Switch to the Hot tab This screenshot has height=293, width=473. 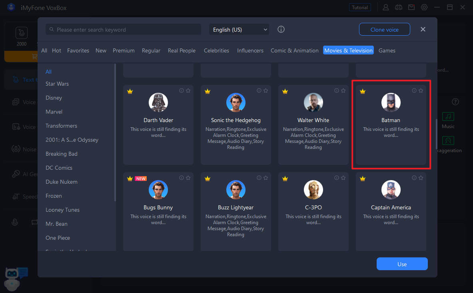(x=56, y=50)
